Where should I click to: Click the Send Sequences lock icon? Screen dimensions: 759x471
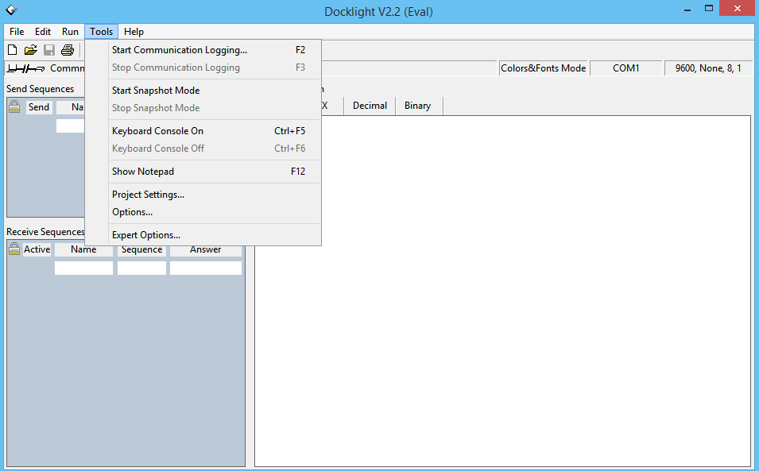click(14, 107)
